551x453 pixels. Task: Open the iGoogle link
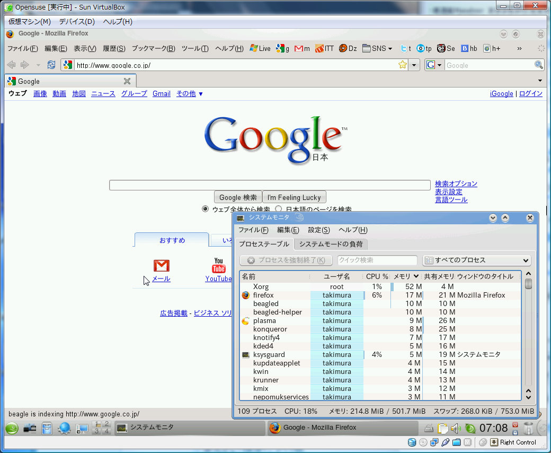coord(501,93)
